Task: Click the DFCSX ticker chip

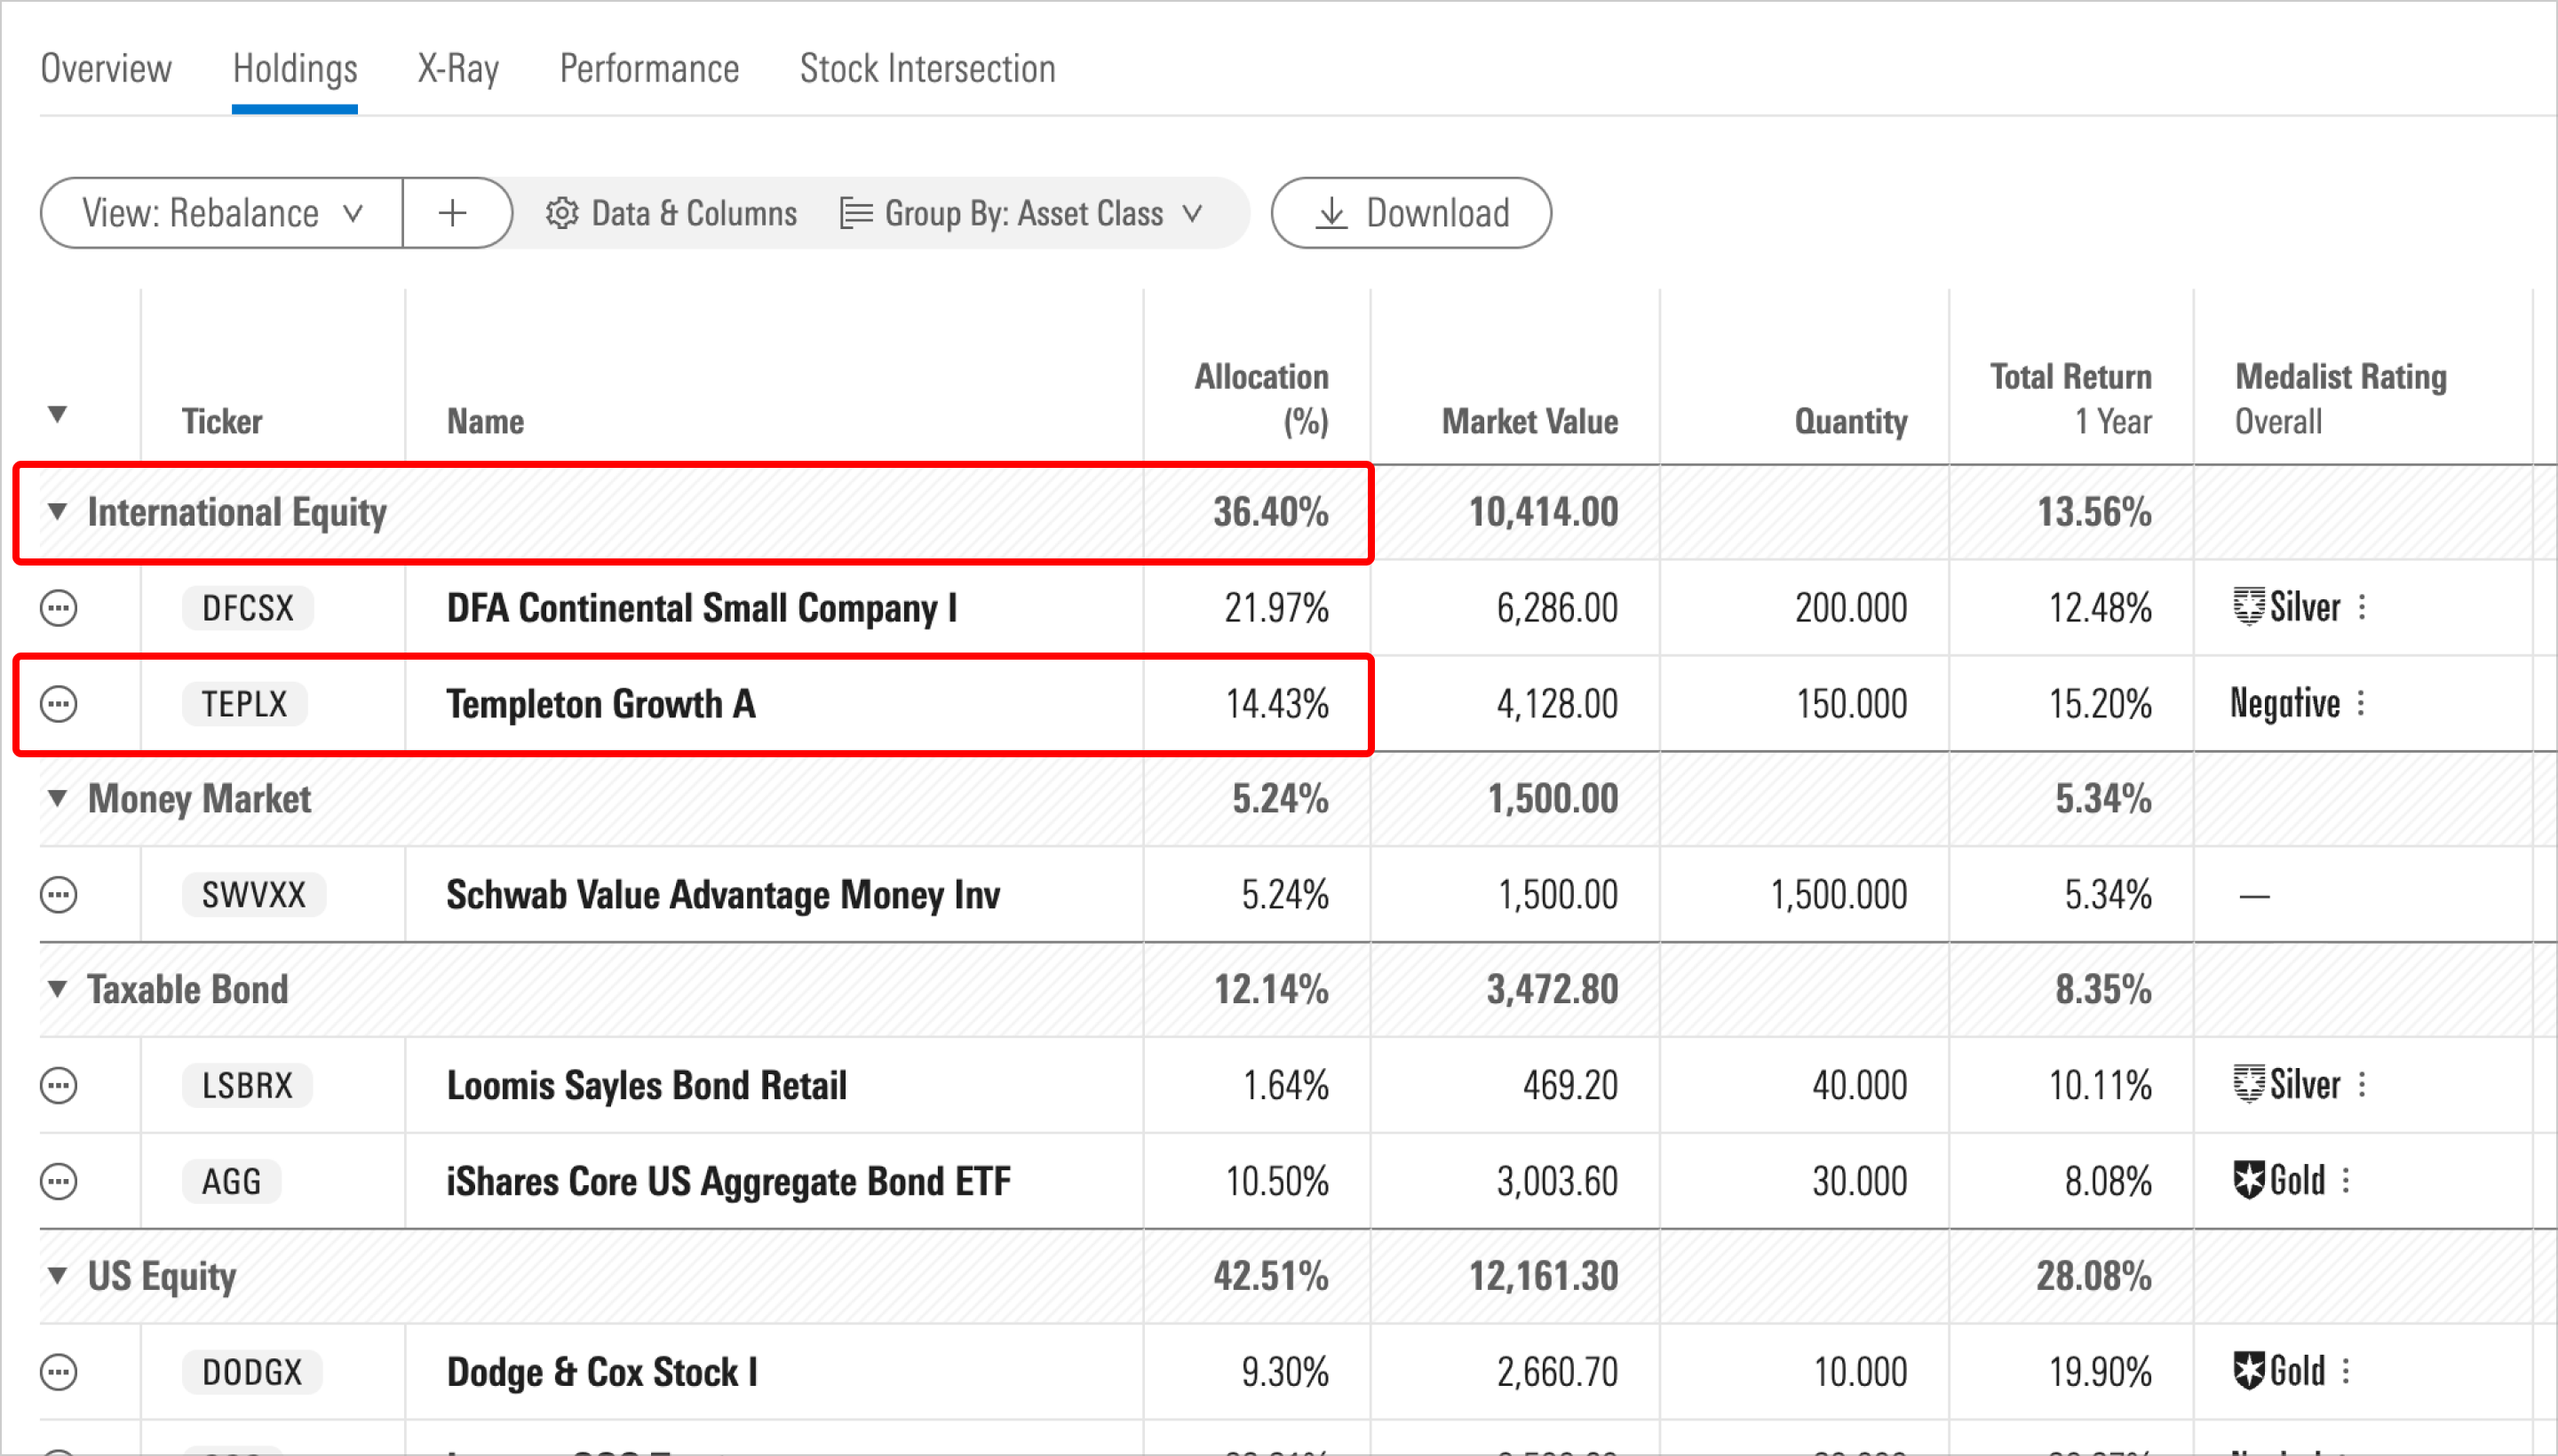Action: [247, 608]
